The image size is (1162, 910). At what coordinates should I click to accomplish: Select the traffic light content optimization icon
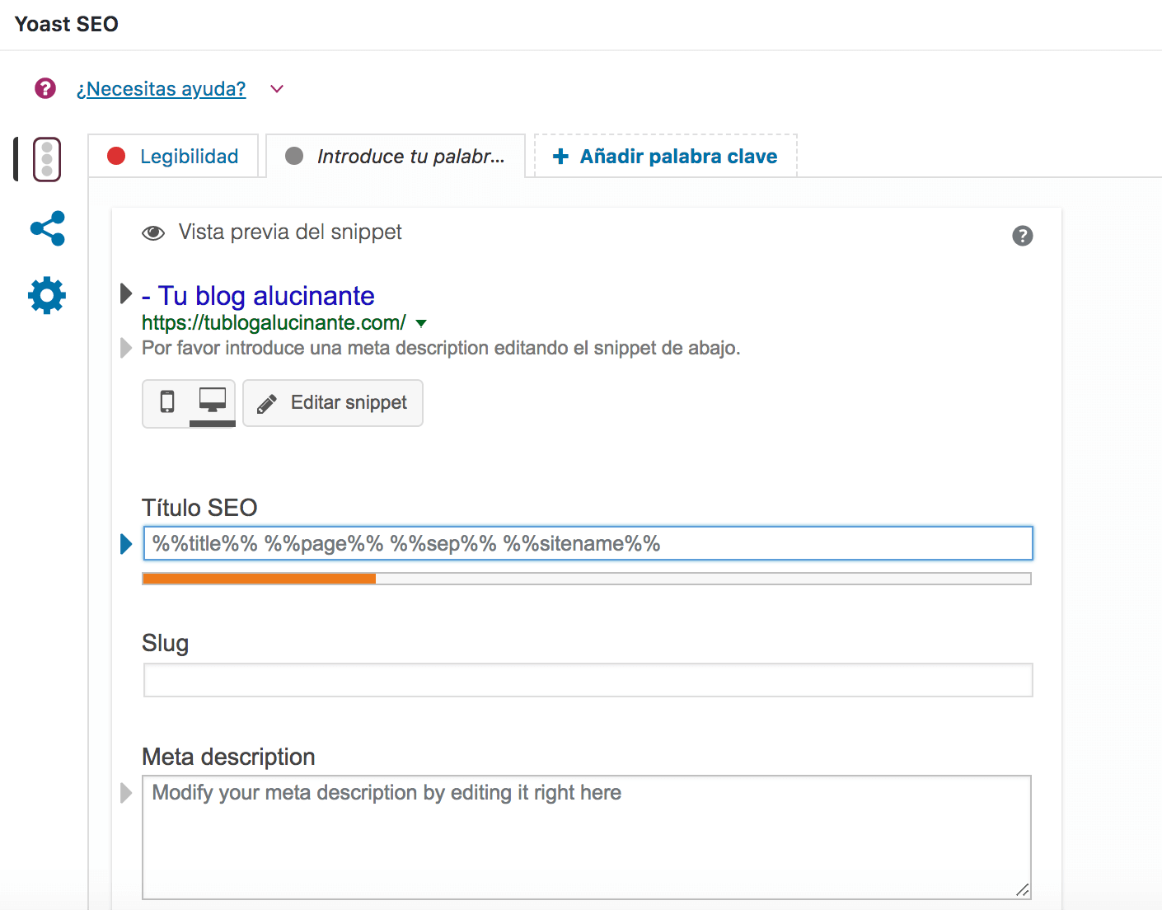[47, 159]
